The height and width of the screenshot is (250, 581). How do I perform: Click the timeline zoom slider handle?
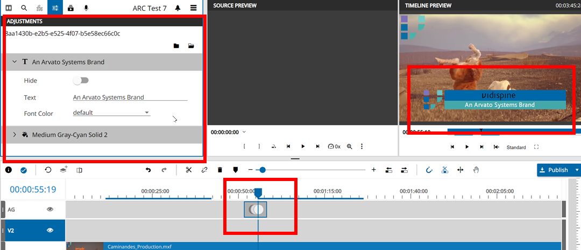click(263, 170)
